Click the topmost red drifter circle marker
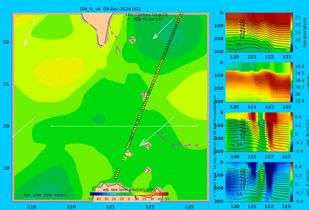The image size is (309, 210). (181, 13)
